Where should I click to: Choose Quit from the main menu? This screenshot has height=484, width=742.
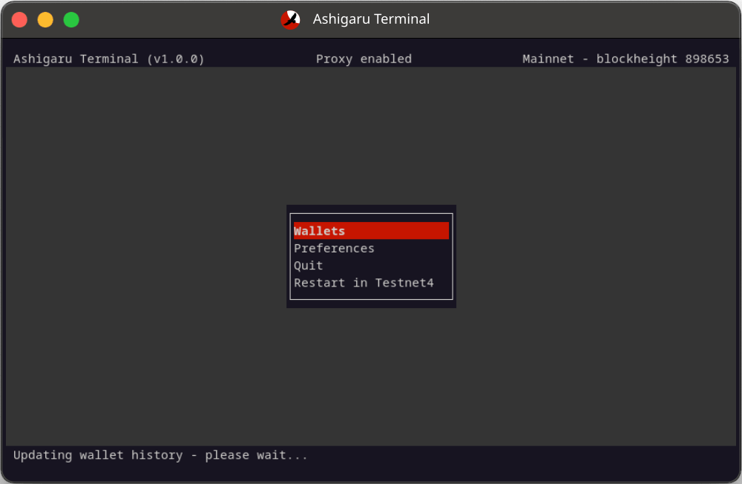coord(309,265)
